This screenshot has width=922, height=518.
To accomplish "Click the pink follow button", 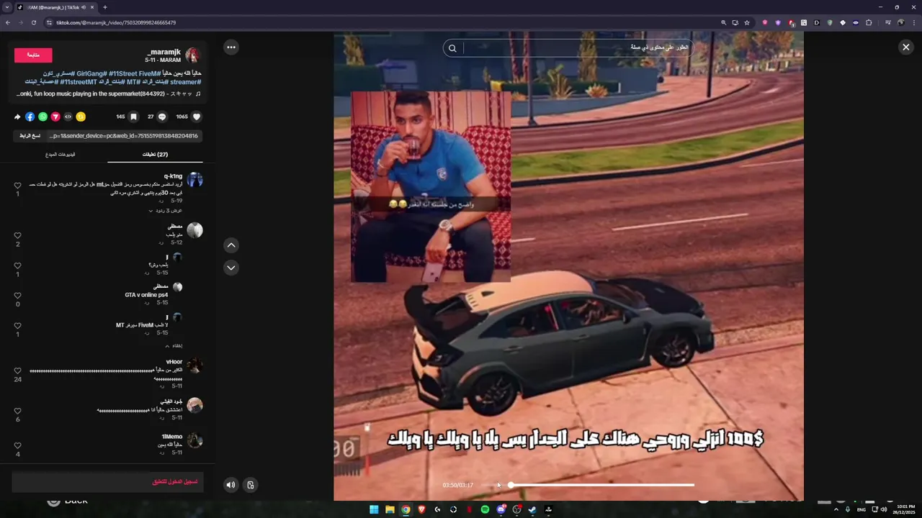I will pos(33,55).
